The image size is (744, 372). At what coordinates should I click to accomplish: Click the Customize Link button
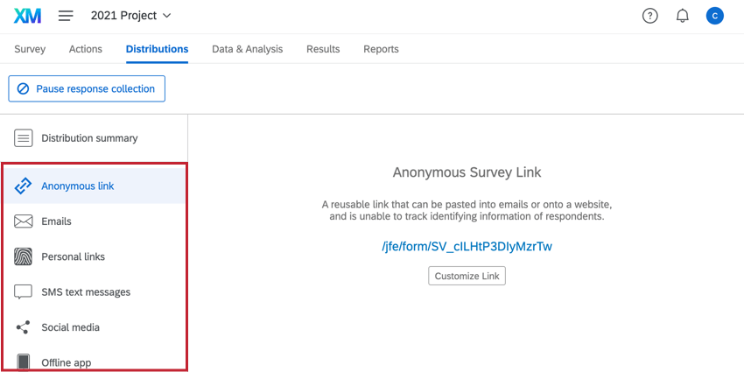(x=467, y=276)
